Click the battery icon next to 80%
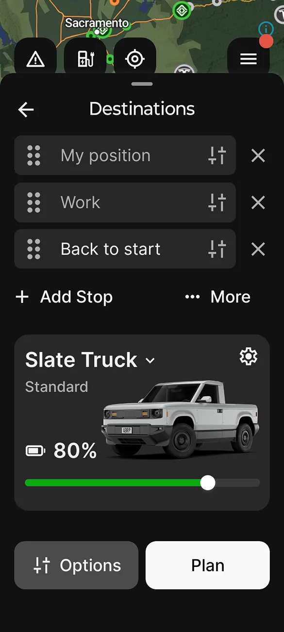Screen dimensions: 284x632 36,451
